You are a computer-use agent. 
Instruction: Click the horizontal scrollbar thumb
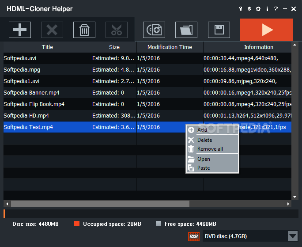point(100,204)
